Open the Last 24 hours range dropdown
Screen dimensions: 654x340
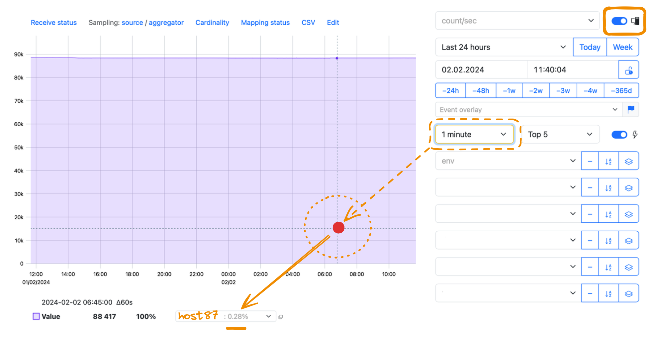click(504, 47)
